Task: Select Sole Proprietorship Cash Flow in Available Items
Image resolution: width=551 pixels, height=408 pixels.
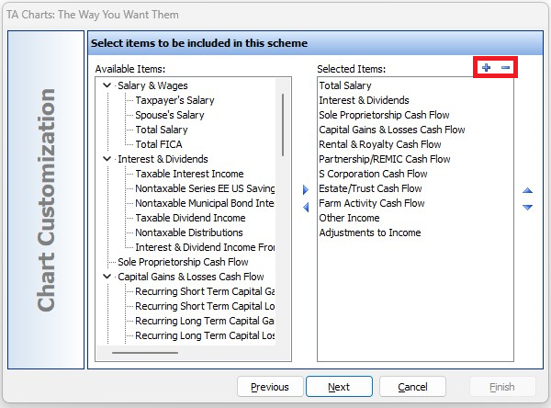Action: 183,262
